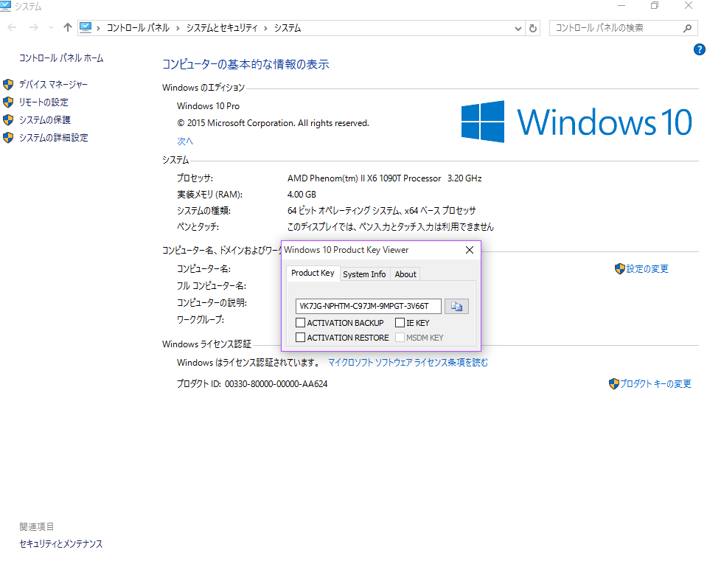Click product ID 00330-80000-00000-AA624
The width and height of the screenshot is (707, 564).
pyautogui.click(x=276, y=383)
